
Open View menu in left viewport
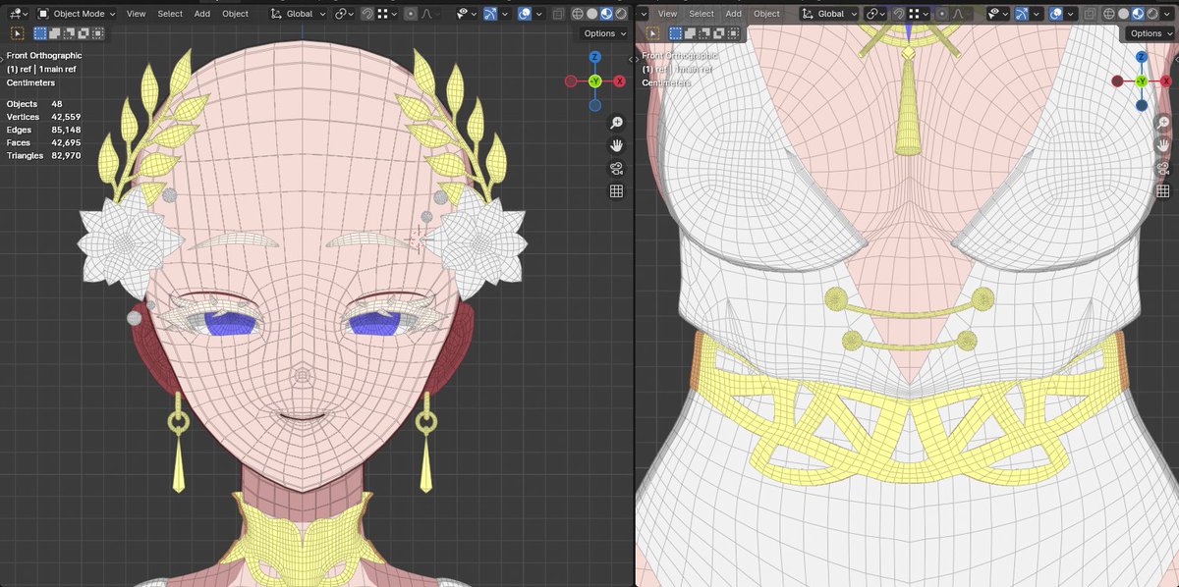click(137, 14)
